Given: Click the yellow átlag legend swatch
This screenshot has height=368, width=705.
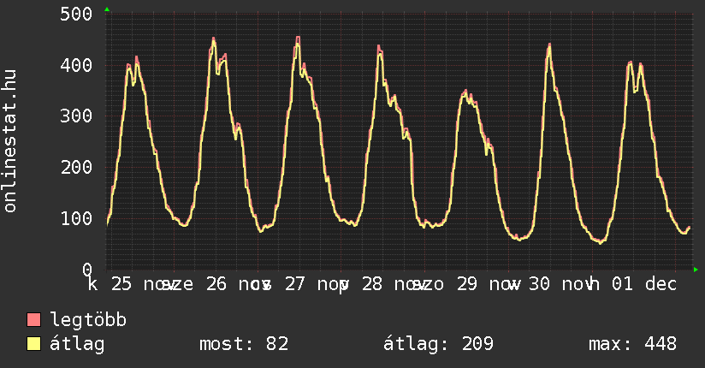Looking at the screenshot, I should tap(34, 344).
